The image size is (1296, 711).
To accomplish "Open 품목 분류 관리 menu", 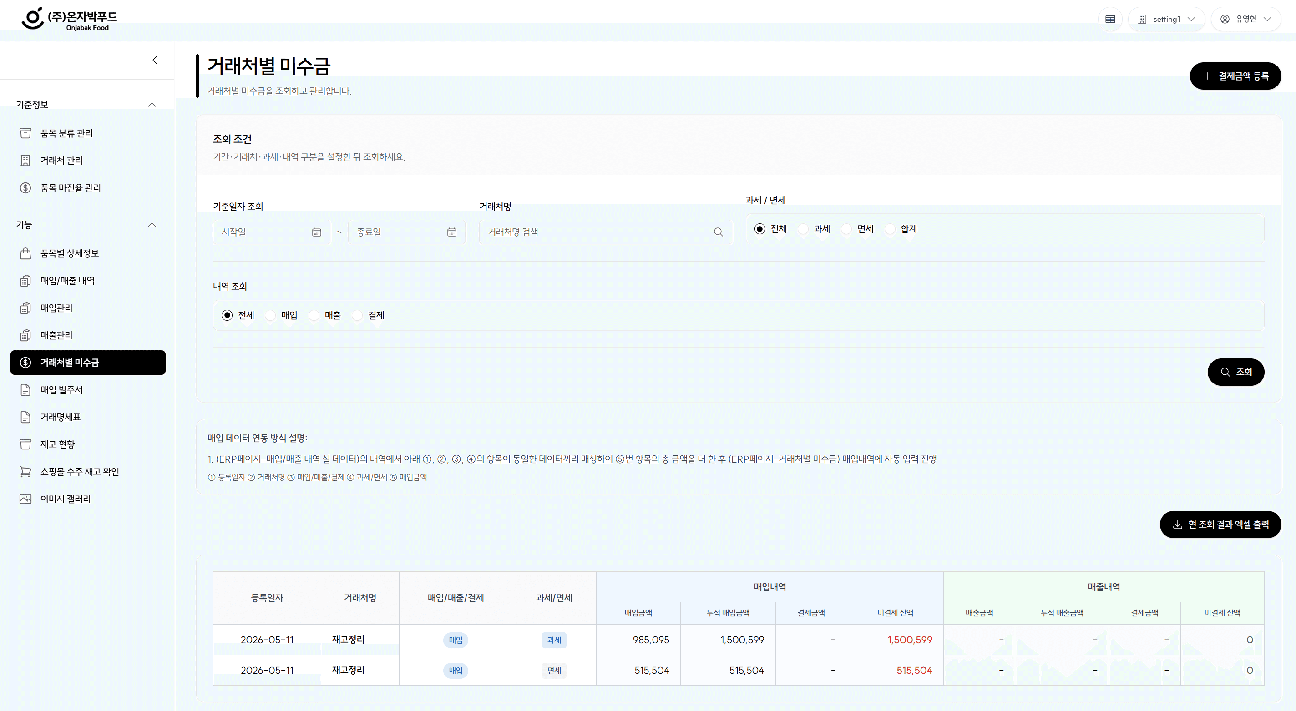I will (87, 133).
